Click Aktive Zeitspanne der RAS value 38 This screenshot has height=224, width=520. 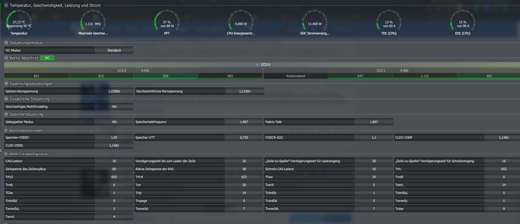pyautogui.click(x=244, y=169)
